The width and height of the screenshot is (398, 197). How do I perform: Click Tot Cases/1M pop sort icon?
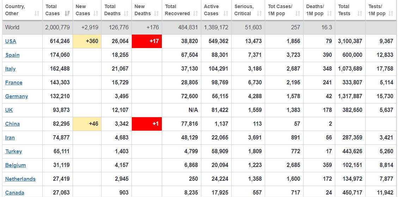click(298, 14)
